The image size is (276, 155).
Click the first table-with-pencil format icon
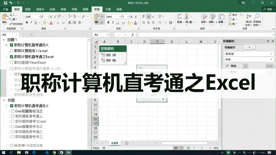(x=204, y=17)
